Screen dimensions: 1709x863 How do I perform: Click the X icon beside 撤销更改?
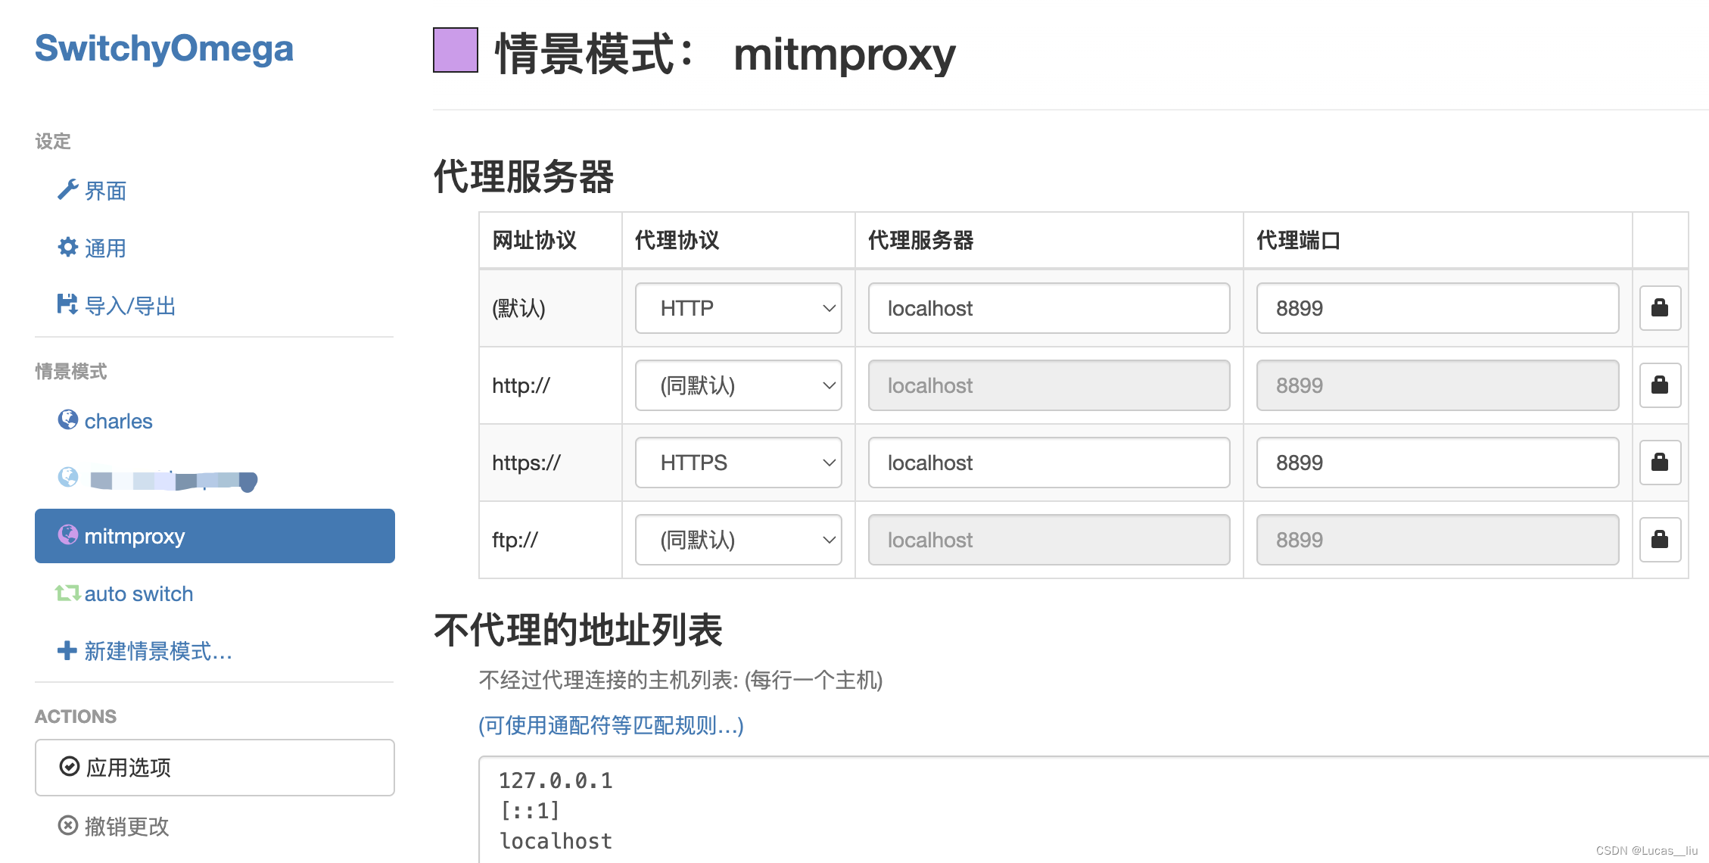pos(67,825)
